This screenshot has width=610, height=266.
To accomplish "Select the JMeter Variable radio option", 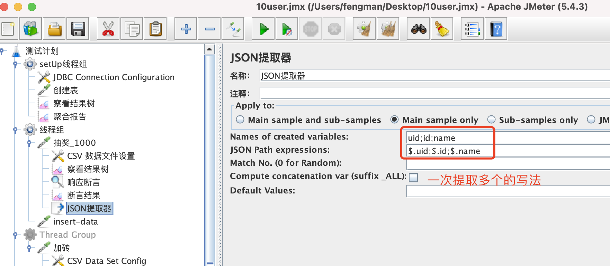I will click(x=591, y=120).
